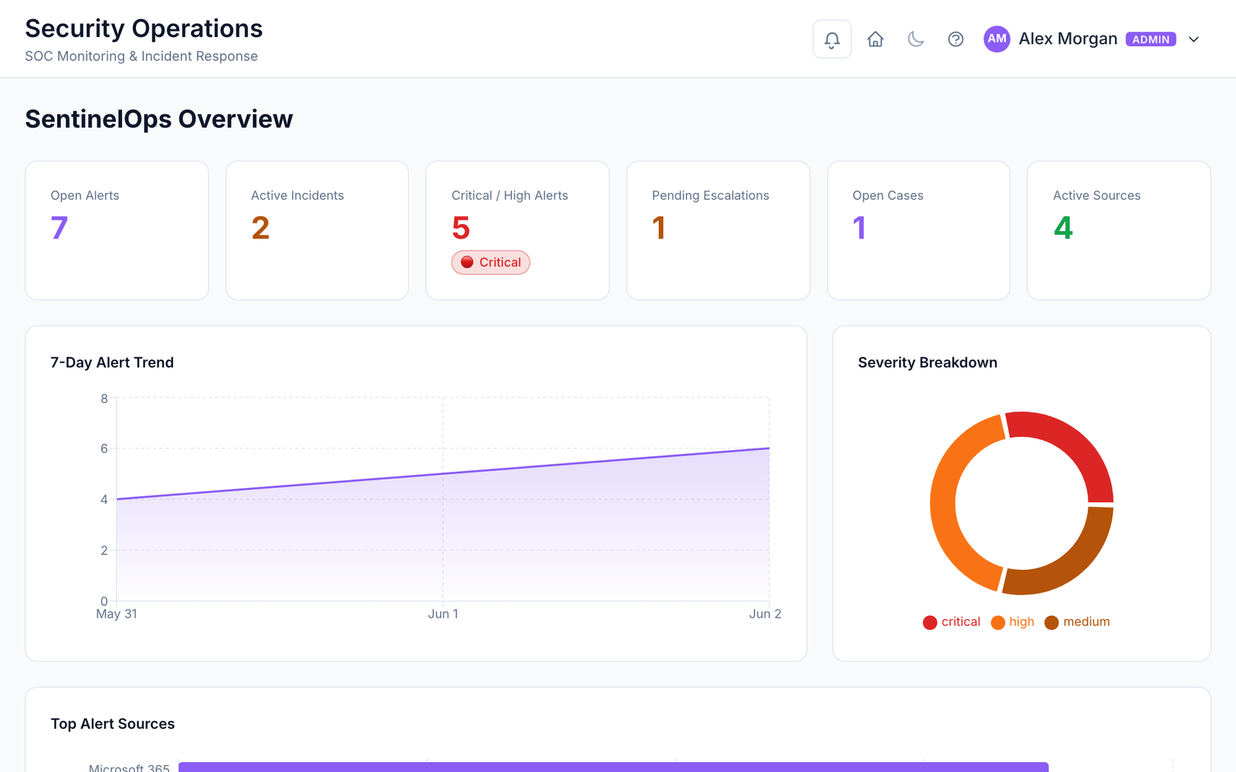Open the Open Alerts card

click(117, 230)
